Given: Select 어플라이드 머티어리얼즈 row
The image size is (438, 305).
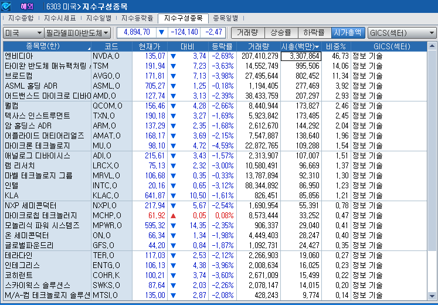Looking at the screenshot, I should pos(215,135).
